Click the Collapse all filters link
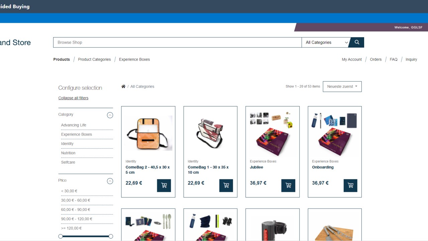The height and width of the screenshot is (241, 428). [73, 98]
